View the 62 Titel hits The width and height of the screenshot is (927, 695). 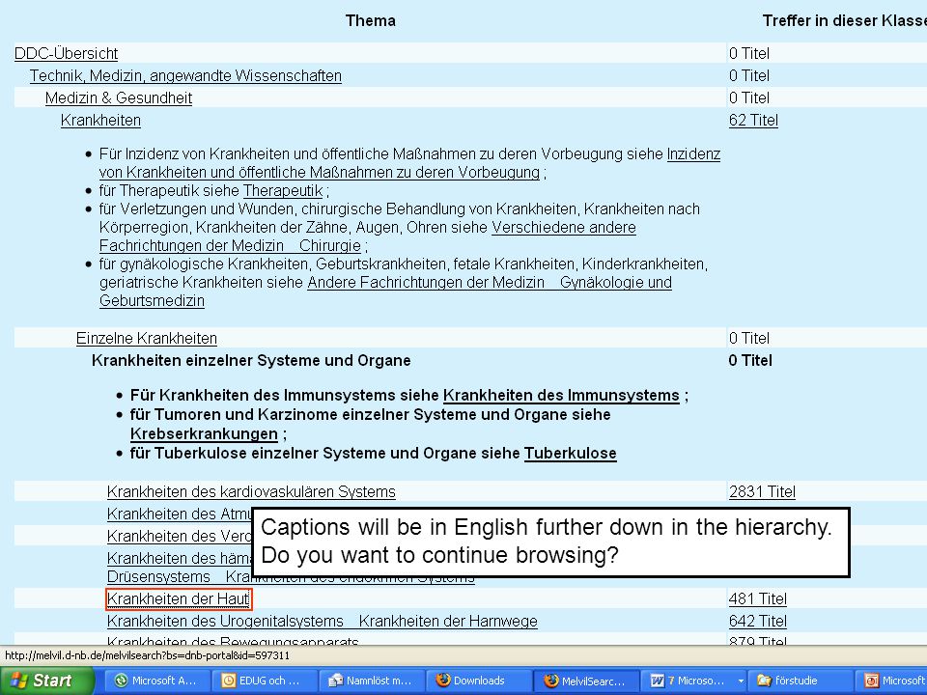[x=753, y=120]
